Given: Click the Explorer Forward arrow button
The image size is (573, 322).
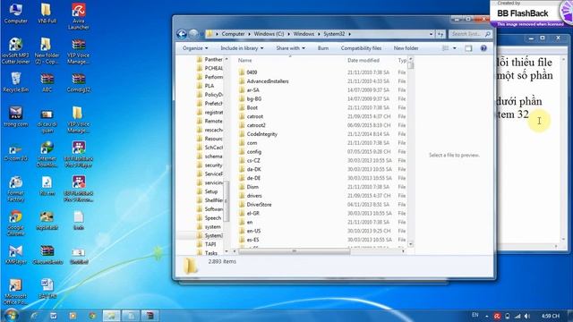Looking at the screenshot, I should click(193, 34).
